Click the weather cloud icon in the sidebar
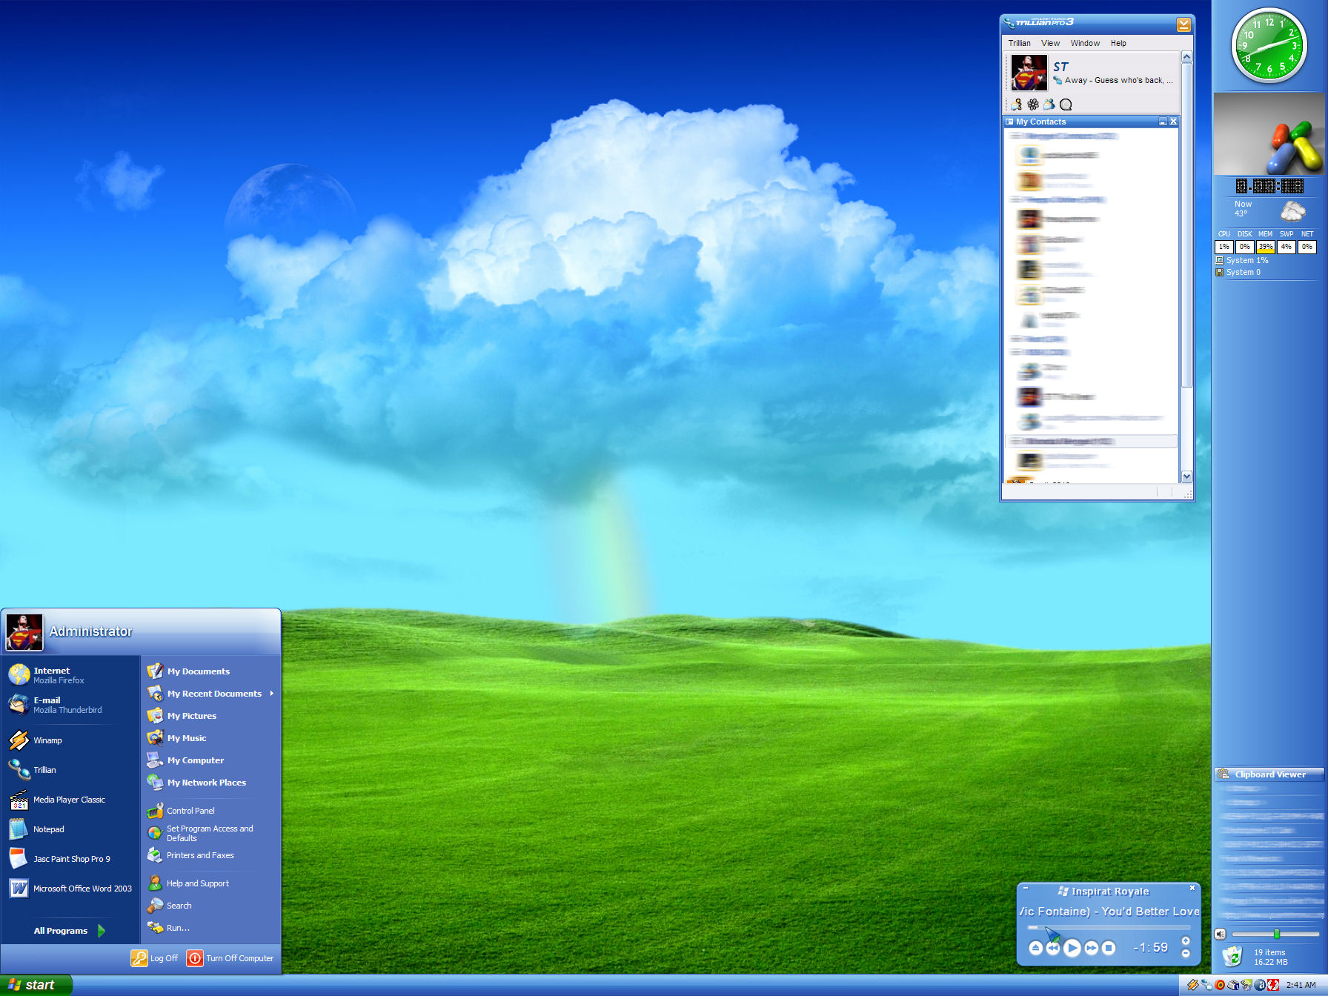 tap(1292, 210)
